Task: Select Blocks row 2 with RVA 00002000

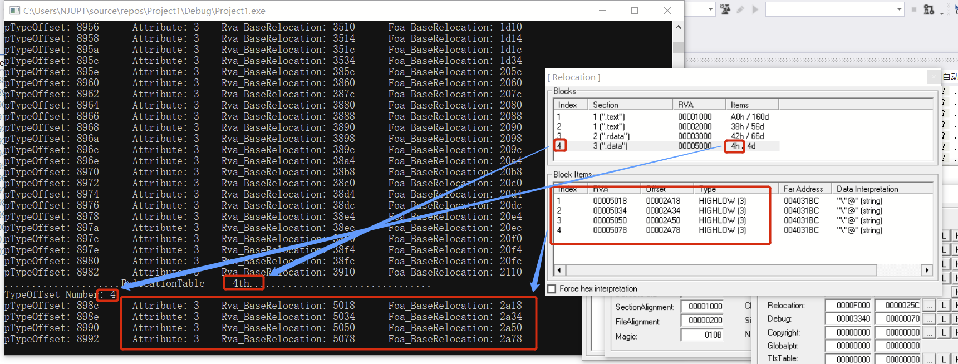Action: tap(667, 127)
